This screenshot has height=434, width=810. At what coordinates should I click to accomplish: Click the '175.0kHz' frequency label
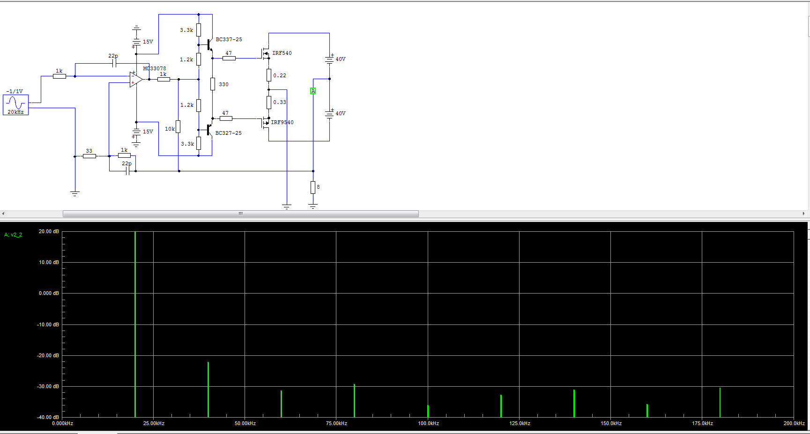click(702, 423)
